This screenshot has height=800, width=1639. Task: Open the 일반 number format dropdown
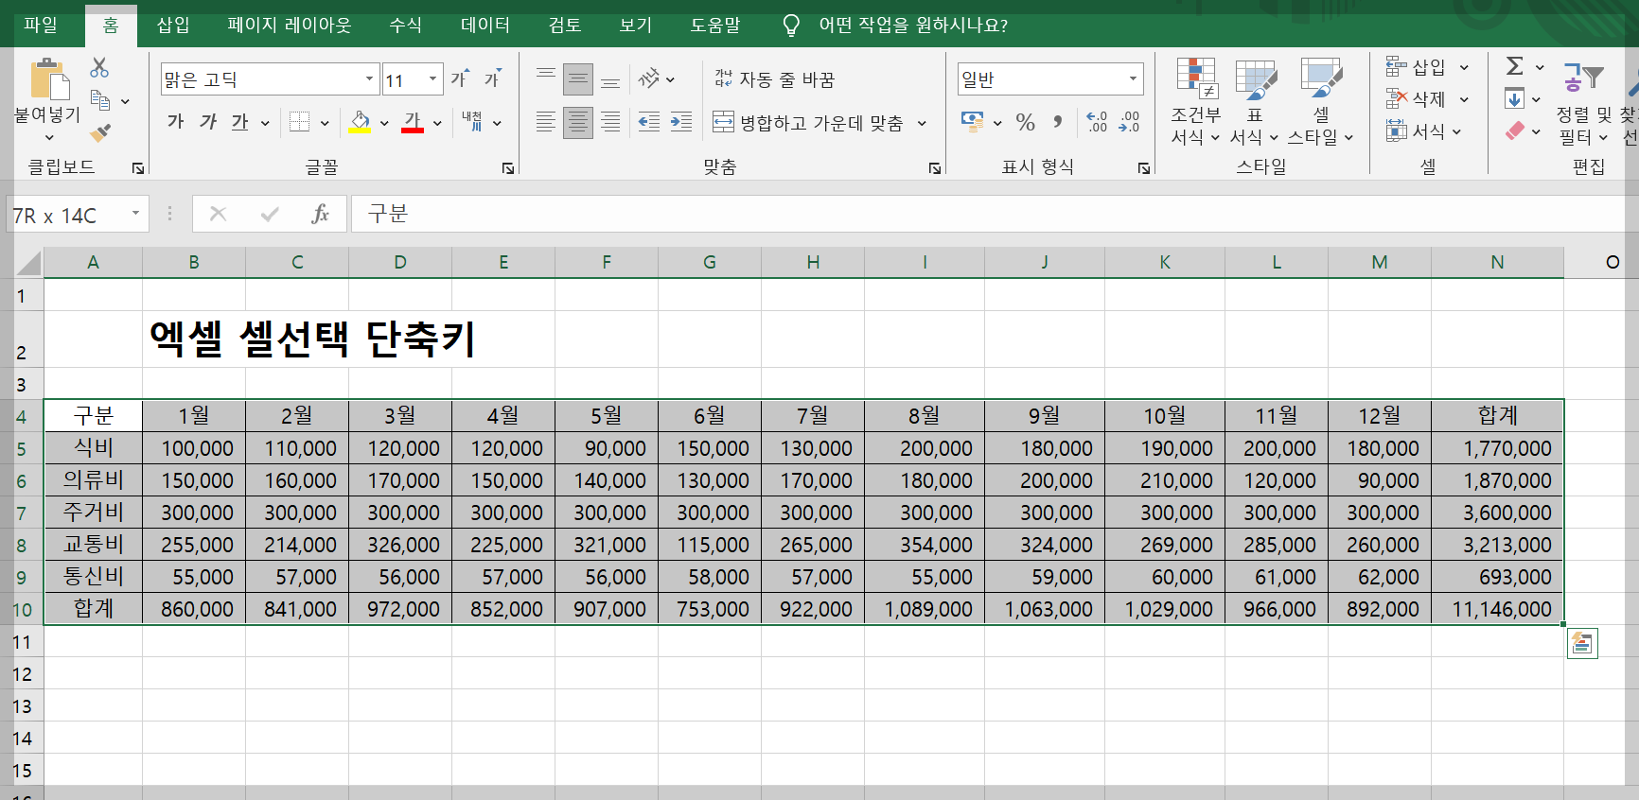click(1133, 79)
